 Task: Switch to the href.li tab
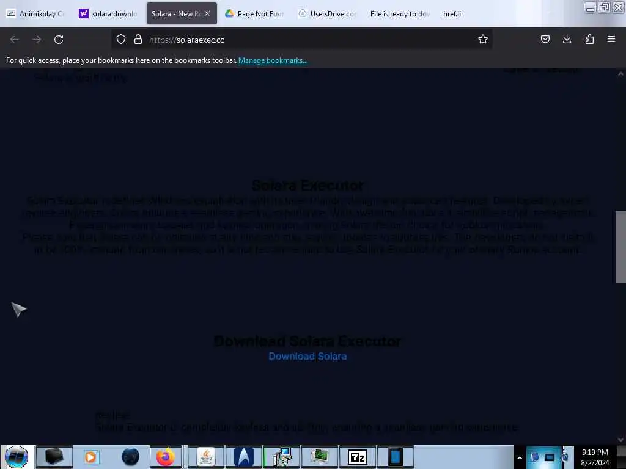452,13
